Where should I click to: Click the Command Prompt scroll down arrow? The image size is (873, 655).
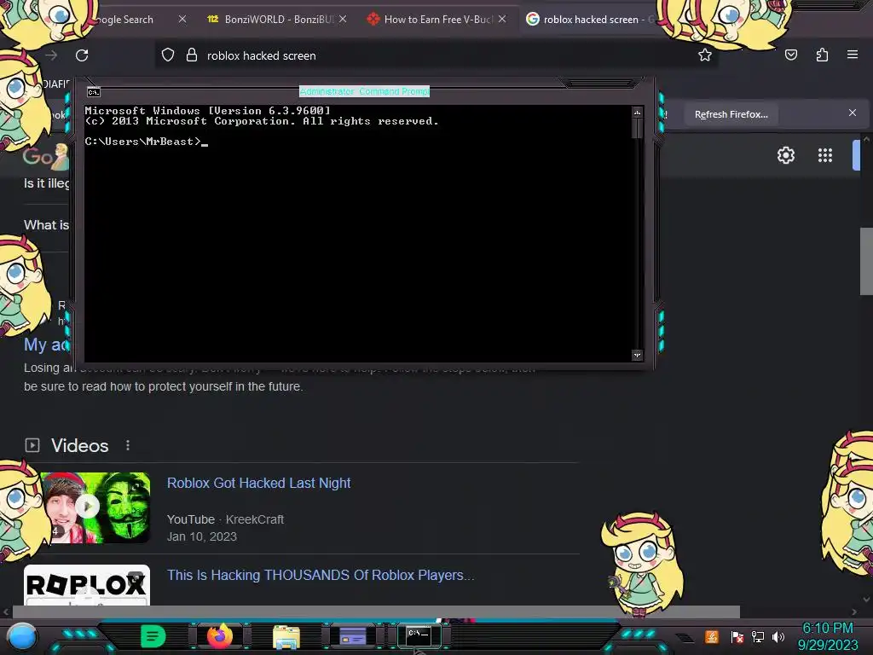tap(638, 355)
